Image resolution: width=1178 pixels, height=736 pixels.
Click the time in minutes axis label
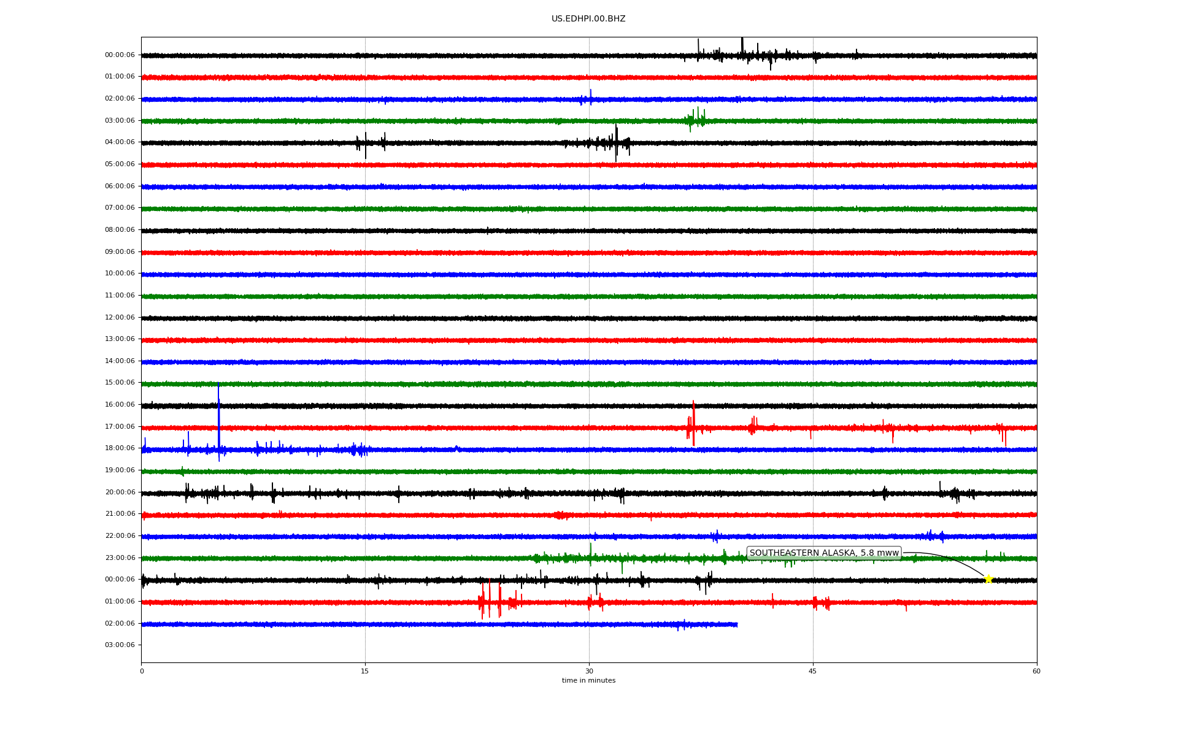tap(588, 681)
